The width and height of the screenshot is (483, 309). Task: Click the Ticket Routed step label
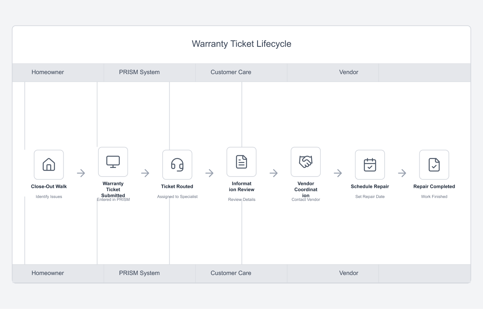coord(177,186)
